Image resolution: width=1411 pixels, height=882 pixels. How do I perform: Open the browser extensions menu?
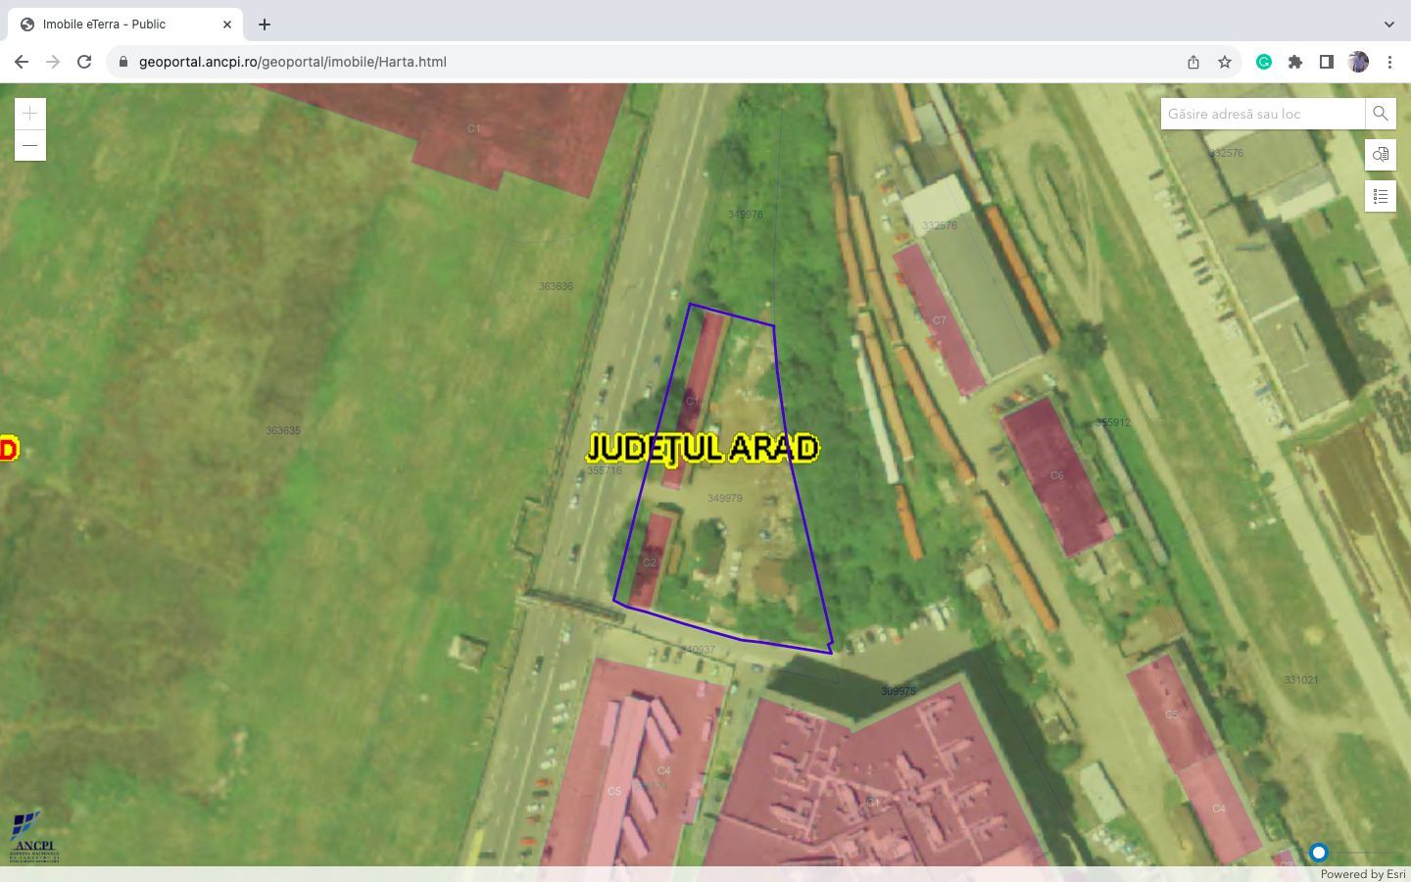tap(1295, 62)
